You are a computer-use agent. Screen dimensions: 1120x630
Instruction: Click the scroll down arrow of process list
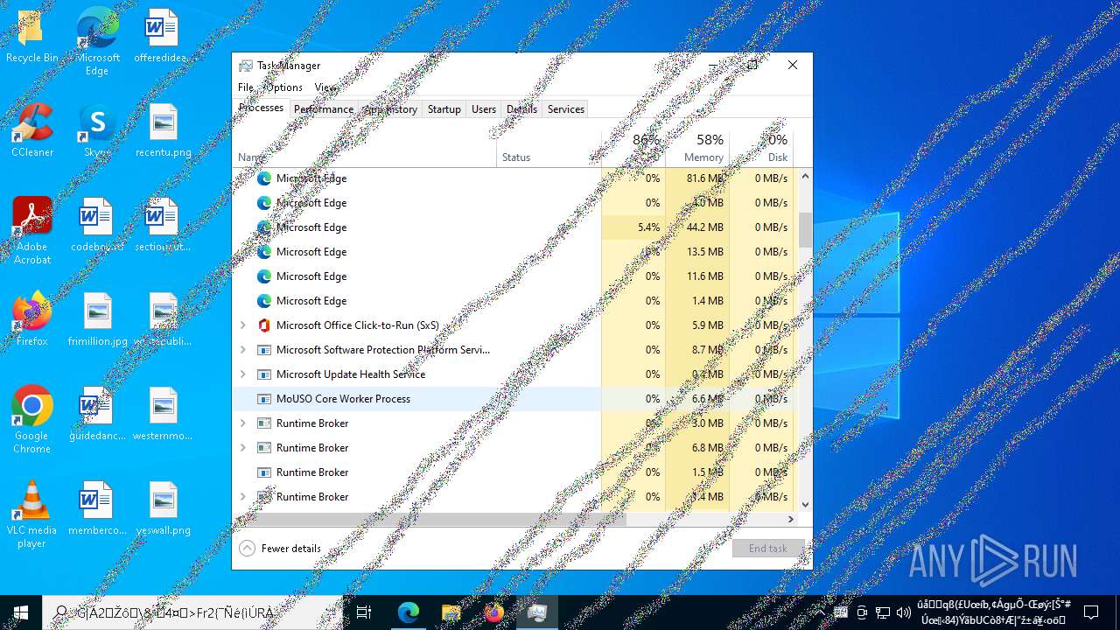pyautogui.click(x=805, y=505)
